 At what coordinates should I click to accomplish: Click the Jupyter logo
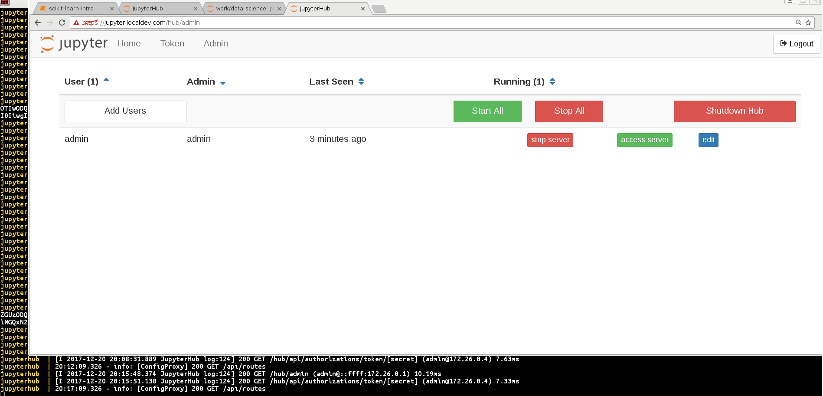pos(74,44)
